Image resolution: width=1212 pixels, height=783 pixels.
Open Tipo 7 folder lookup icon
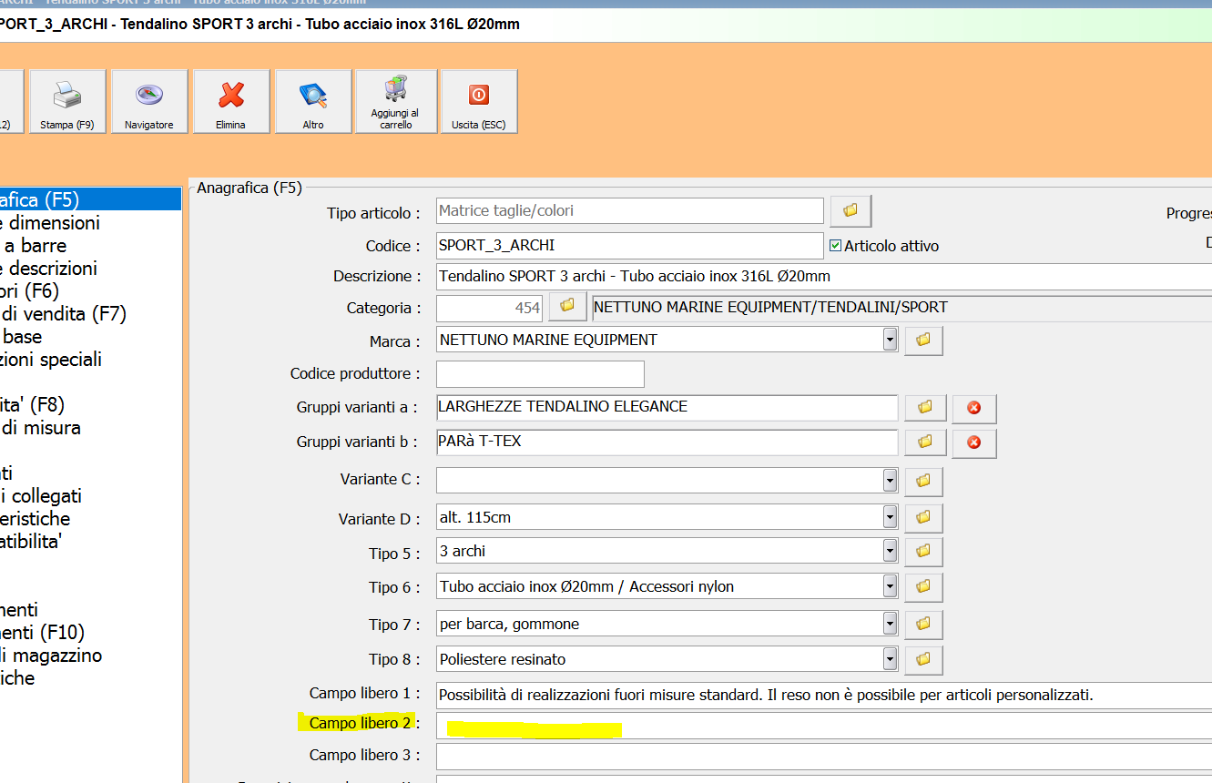pyautogui.click(x=923, y=624)
